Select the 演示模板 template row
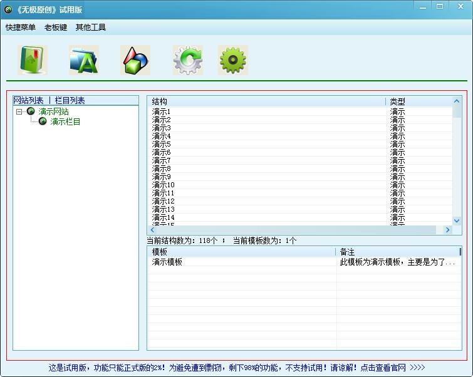 tap(167, 262)
